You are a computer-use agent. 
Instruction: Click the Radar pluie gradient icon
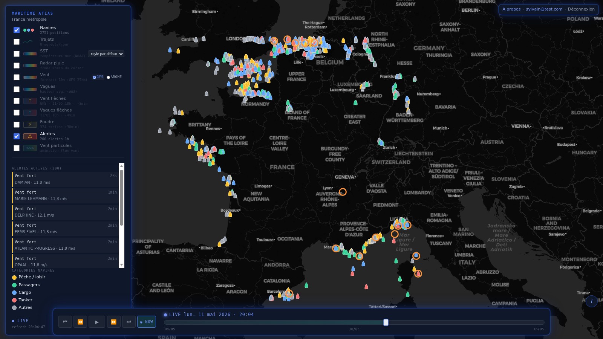click(30, 66)
